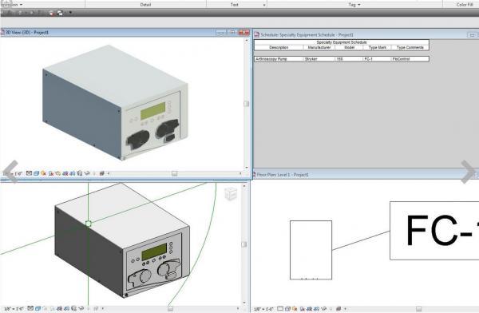The width and height of the screenshot is (479, 313).
Task: Open the detail level control in the floor plan view bar
Action: click(x=280, y=309)
